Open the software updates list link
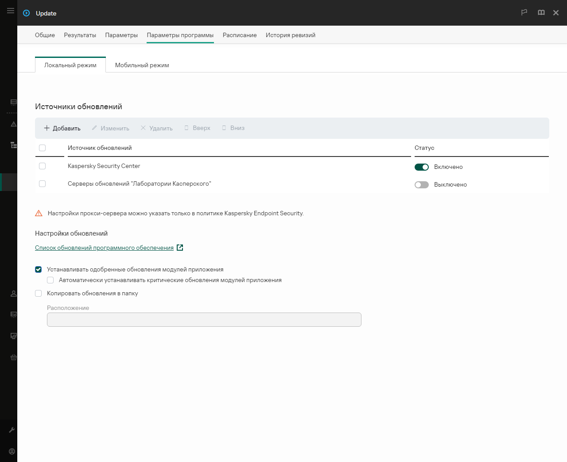567x462 pixels. (x=104, y=248)
